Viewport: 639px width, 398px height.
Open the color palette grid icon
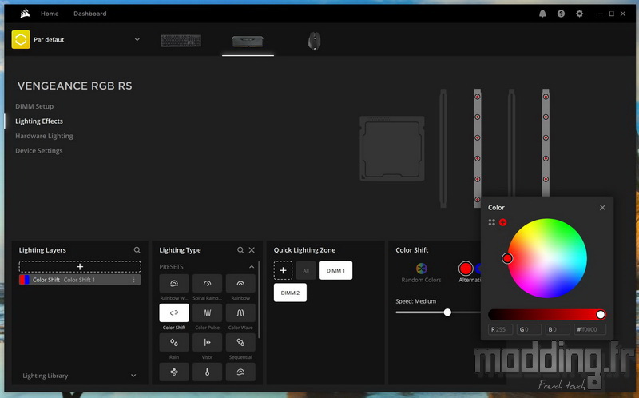pyautogui.click(x=491, y=222)
